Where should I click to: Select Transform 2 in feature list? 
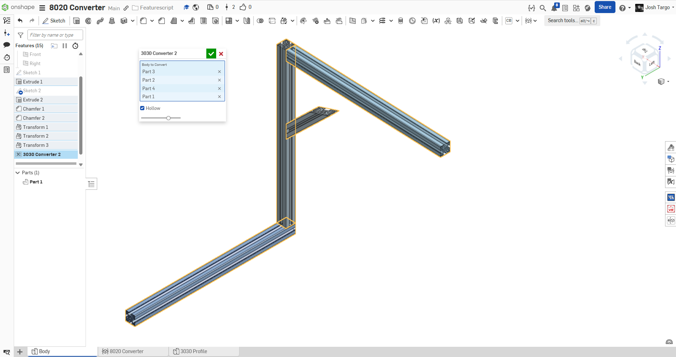click(x=46, y=136)
